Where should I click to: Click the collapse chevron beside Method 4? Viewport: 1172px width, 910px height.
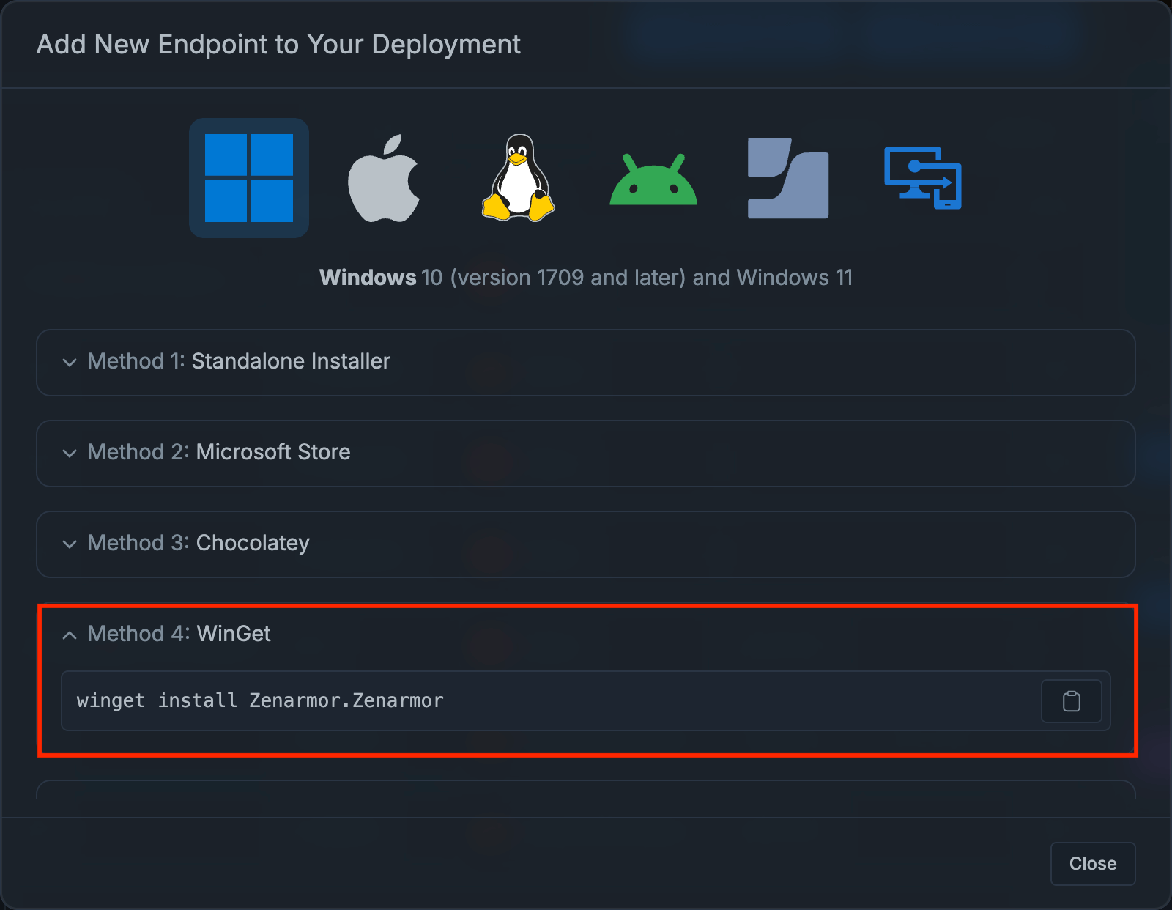click(x=70, y=635)
